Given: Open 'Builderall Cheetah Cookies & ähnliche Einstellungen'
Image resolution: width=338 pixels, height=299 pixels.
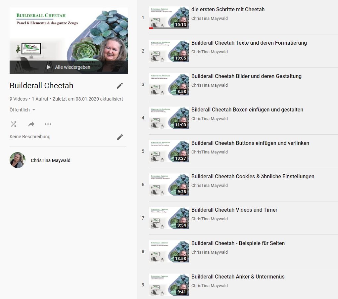Looking at the screenshot, I should point(253,177).
